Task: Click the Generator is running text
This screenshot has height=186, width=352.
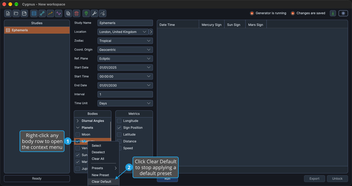Action: pyautogui.click(x=271, y=13)
